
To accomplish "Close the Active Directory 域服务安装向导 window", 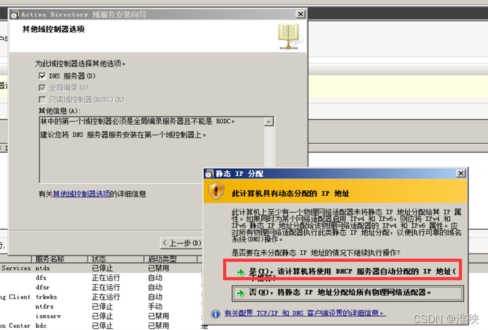I will pos(300,14).
